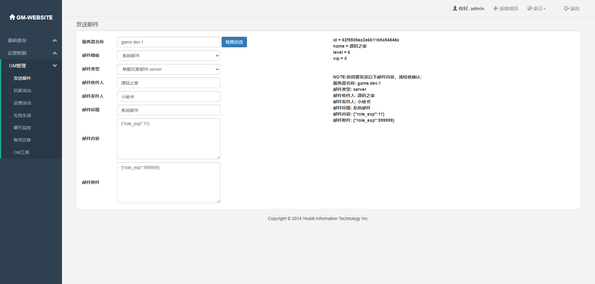Click the user icon next to 你好, admin
595x284 pixels.
(x=455, y=8)
